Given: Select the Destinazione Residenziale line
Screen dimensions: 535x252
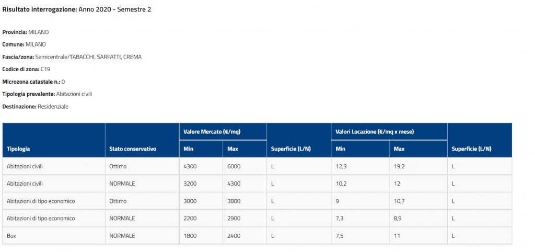Looking at the screenshot, I should [35, 107].
